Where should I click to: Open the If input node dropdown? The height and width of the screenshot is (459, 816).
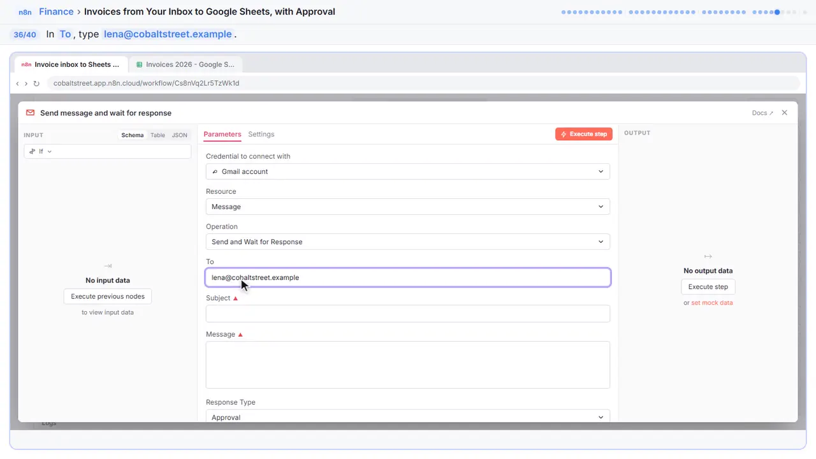[x=108, y=151]
